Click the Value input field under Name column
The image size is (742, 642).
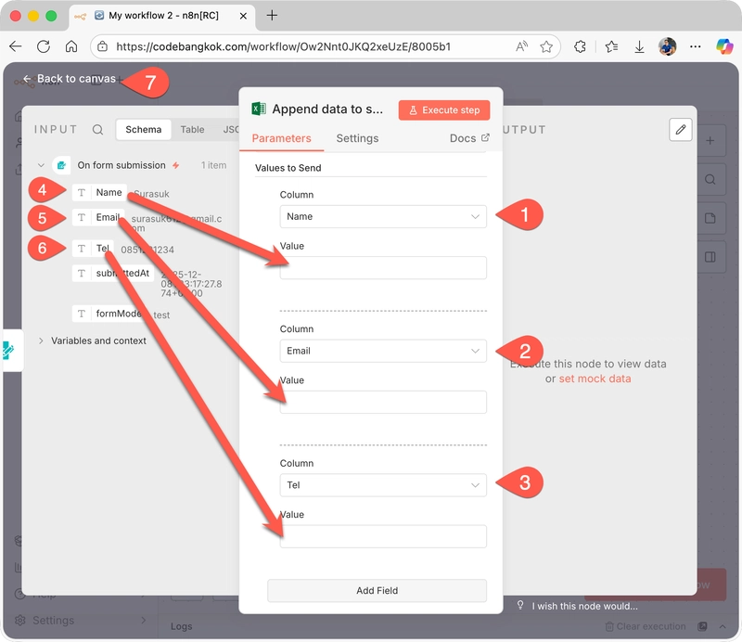(382, 268)
